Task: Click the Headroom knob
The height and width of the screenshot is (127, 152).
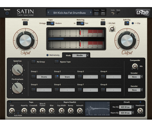Action: coord(140,111)
